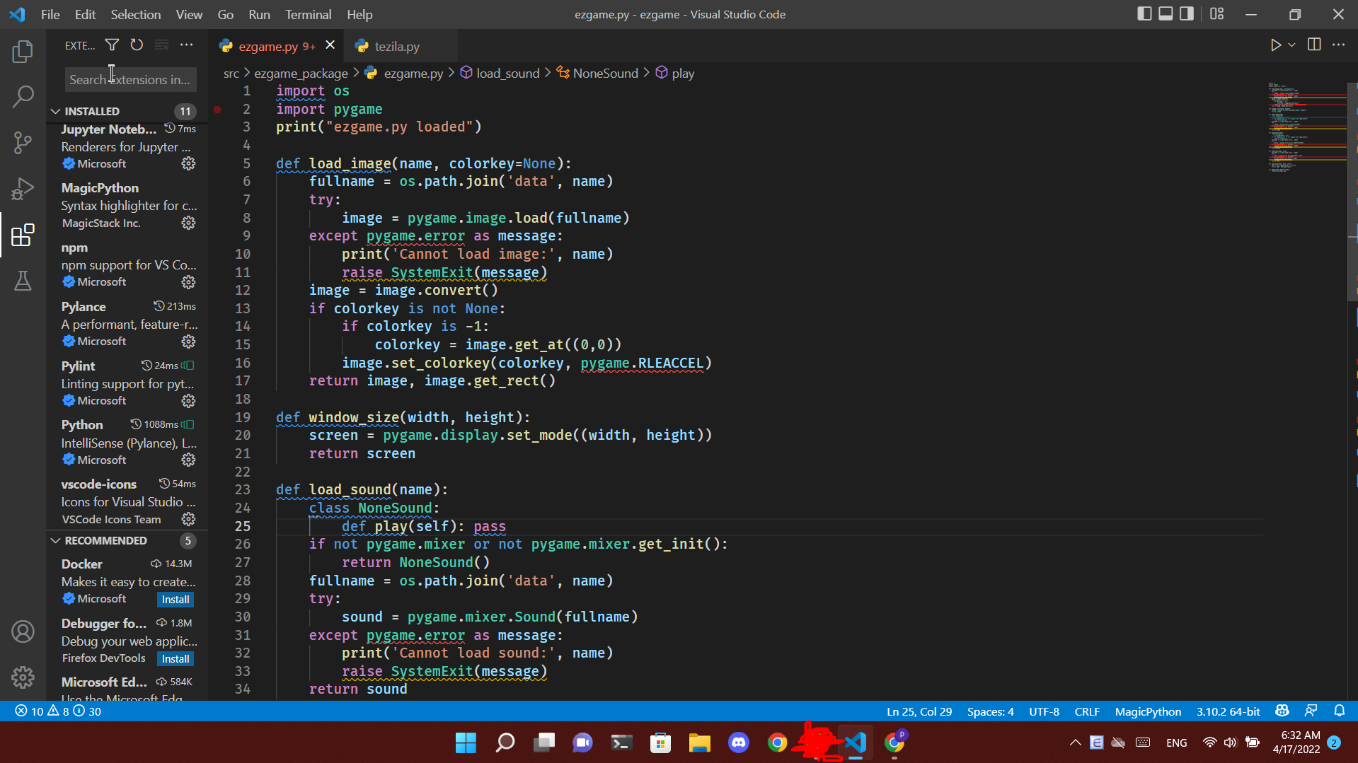Open manage gear for Python extension

[188, 460]
